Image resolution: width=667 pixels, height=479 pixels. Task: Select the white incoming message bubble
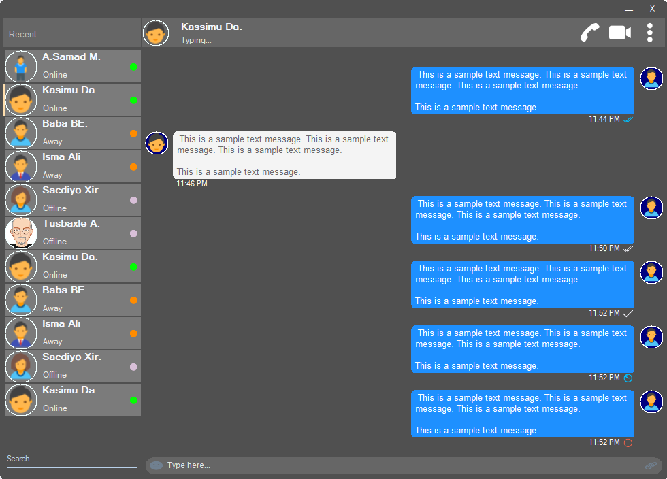click(x=284, y=155)
